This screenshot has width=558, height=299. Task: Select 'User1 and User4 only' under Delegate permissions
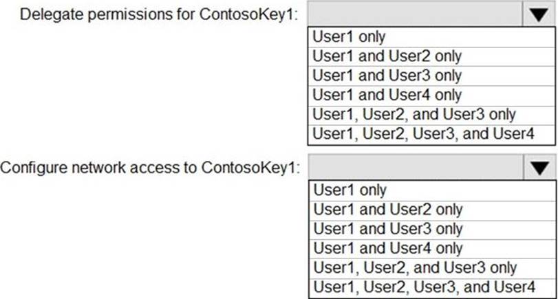point(387,95)
